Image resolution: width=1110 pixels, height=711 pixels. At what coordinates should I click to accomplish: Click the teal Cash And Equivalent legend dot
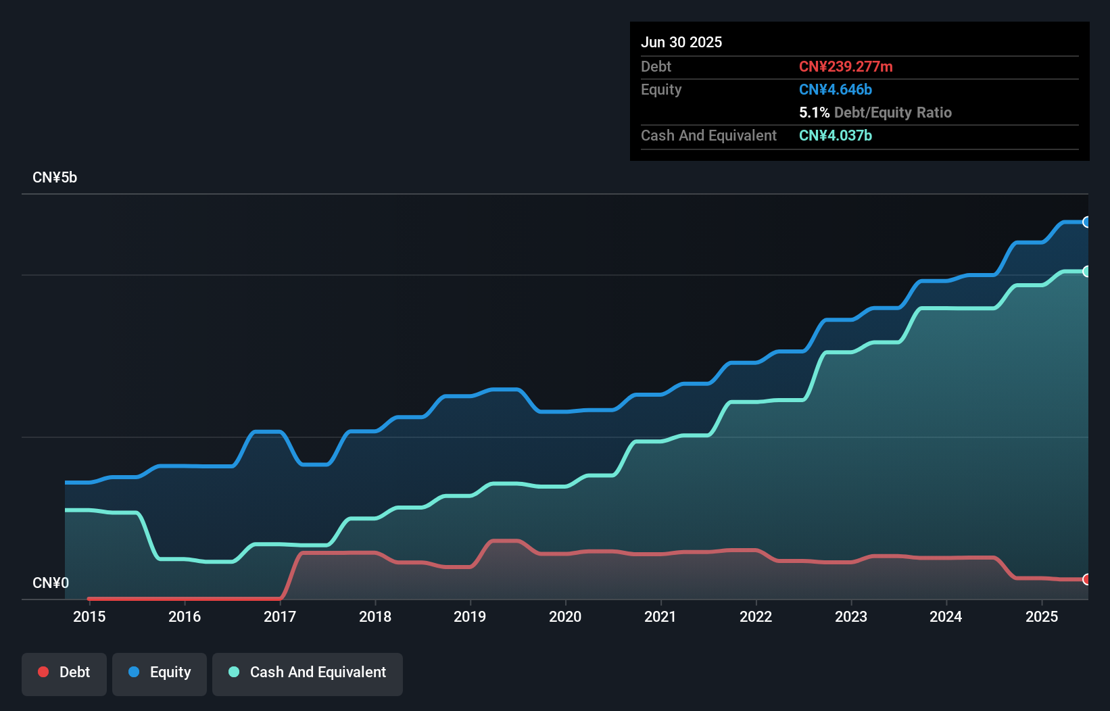coord(233,672)
